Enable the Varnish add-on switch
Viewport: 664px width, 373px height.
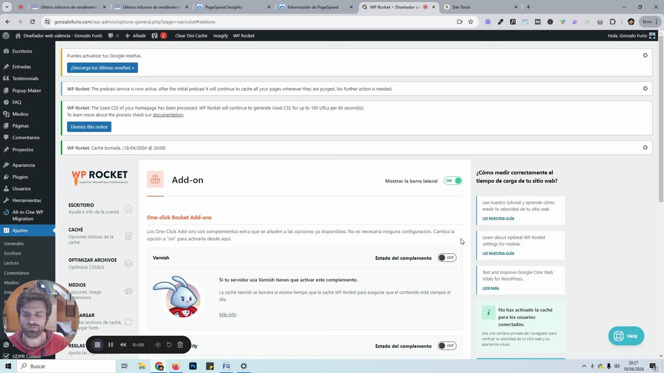(x=447, y=257)
